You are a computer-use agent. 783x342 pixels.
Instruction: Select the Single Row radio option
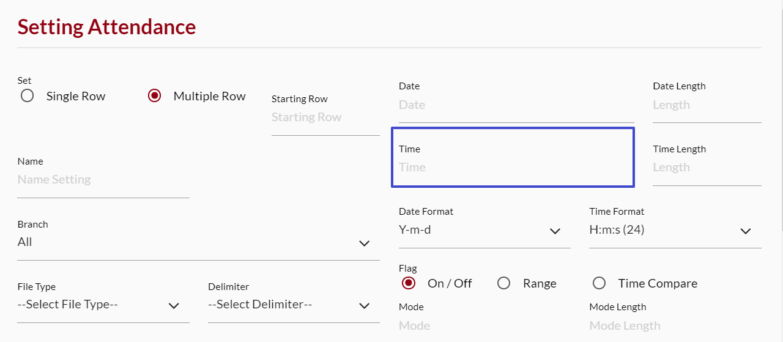(x=27, y=96)
